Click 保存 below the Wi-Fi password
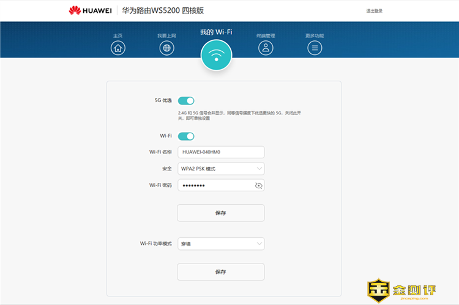459x305 pixels. click(221, 213)
